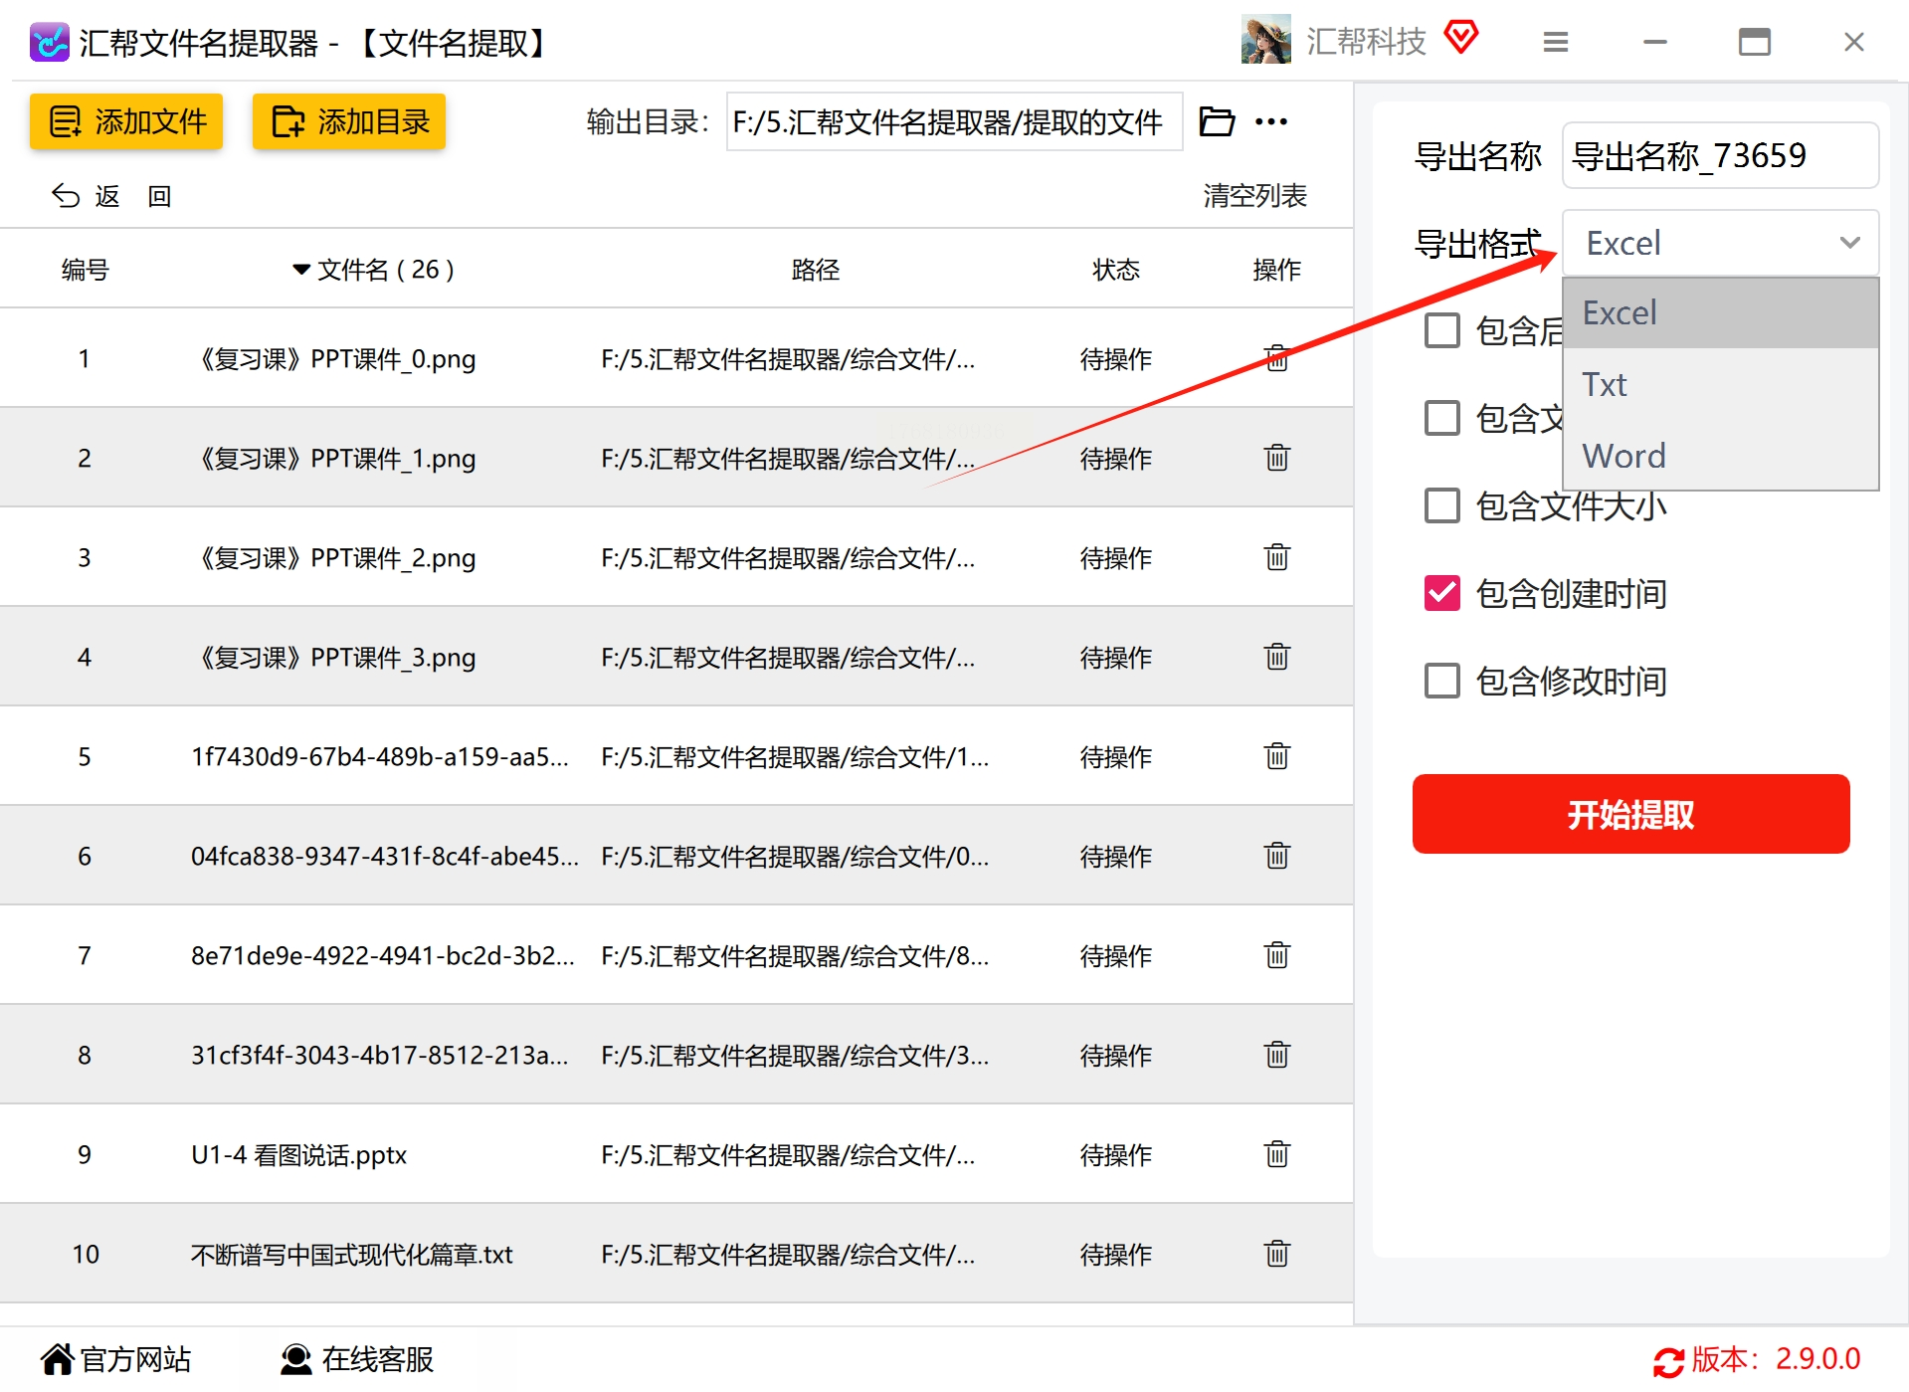The width and height of the screenshot is (1909, 1392).
Task: Click the version 2.9.0.0 label
Action: pos(1776,1359)
